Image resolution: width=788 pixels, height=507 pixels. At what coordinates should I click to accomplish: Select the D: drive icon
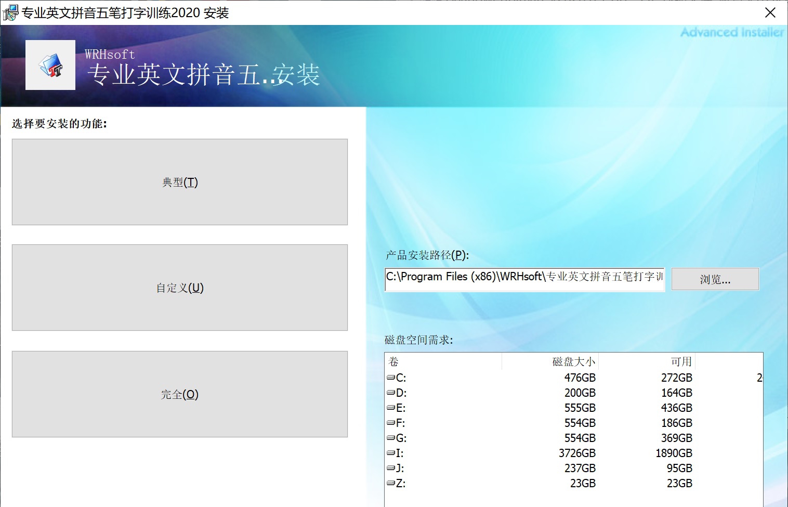coord(390,393)
